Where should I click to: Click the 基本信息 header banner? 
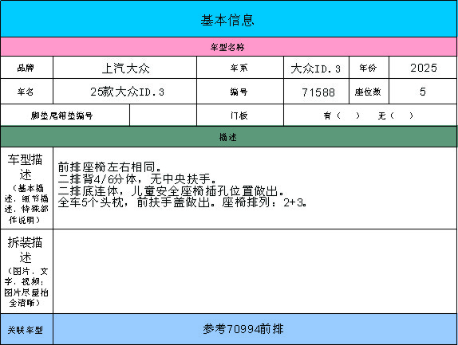(x=228, y=19)
